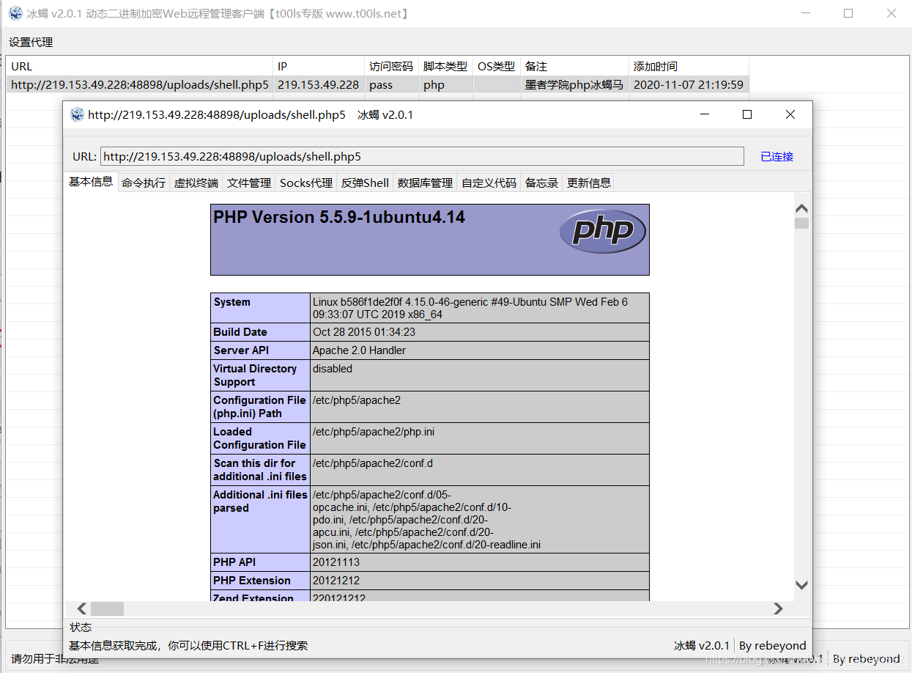Close the inner shell.php5 window
The width and height of the screenshot is (912, 673).
(790, 114)
